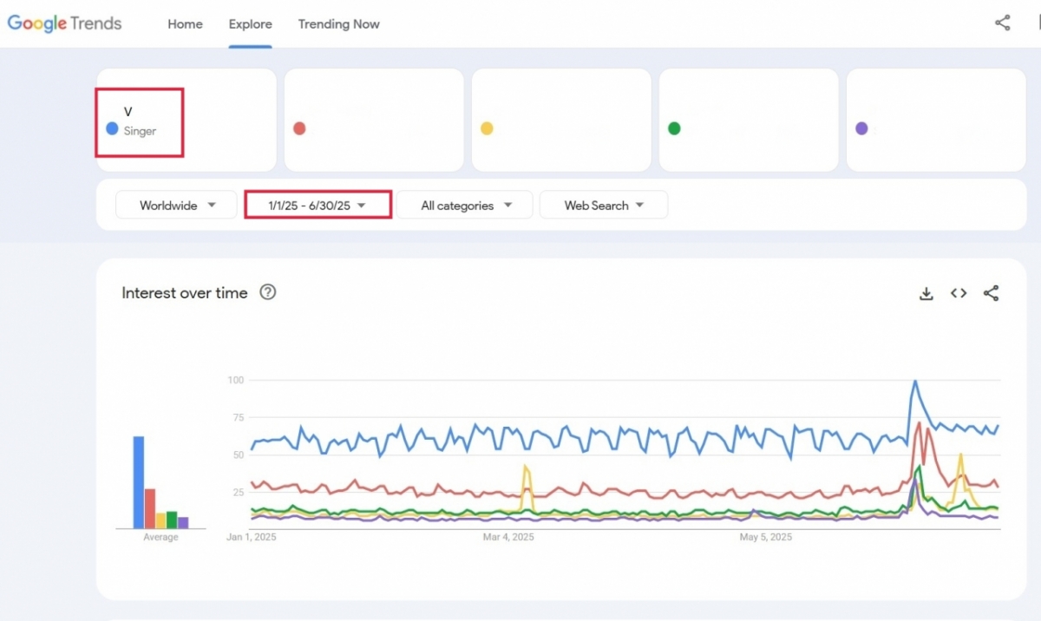Image resolution: width=1041 pixels, height=621 pixels.
Task: Open the help icon beside Interest over time
Action: click(268, 292)
